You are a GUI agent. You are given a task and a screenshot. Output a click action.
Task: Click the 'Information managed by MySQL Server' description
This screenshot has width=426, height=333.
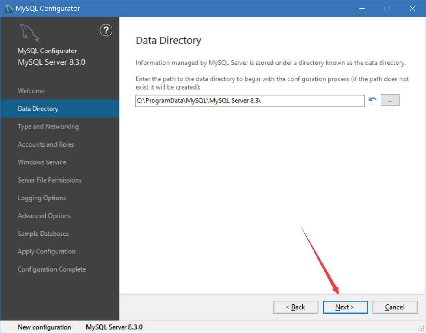271,63
